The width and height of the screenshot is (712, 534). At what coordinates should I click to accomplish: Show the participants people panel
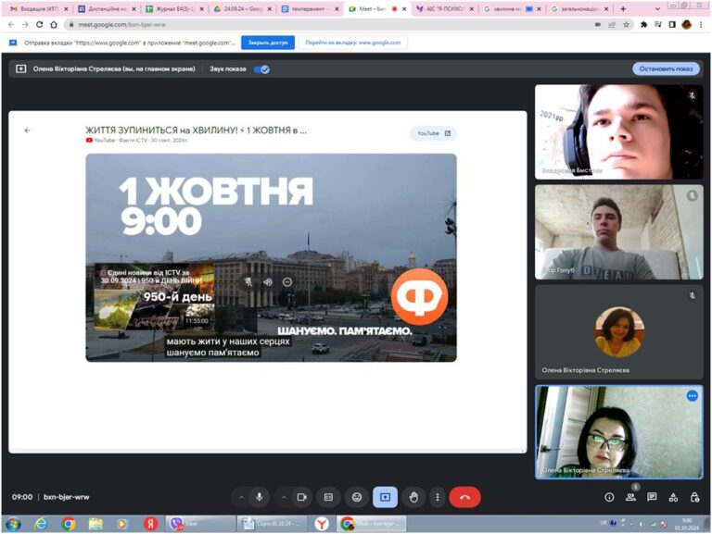click(630, 497)
